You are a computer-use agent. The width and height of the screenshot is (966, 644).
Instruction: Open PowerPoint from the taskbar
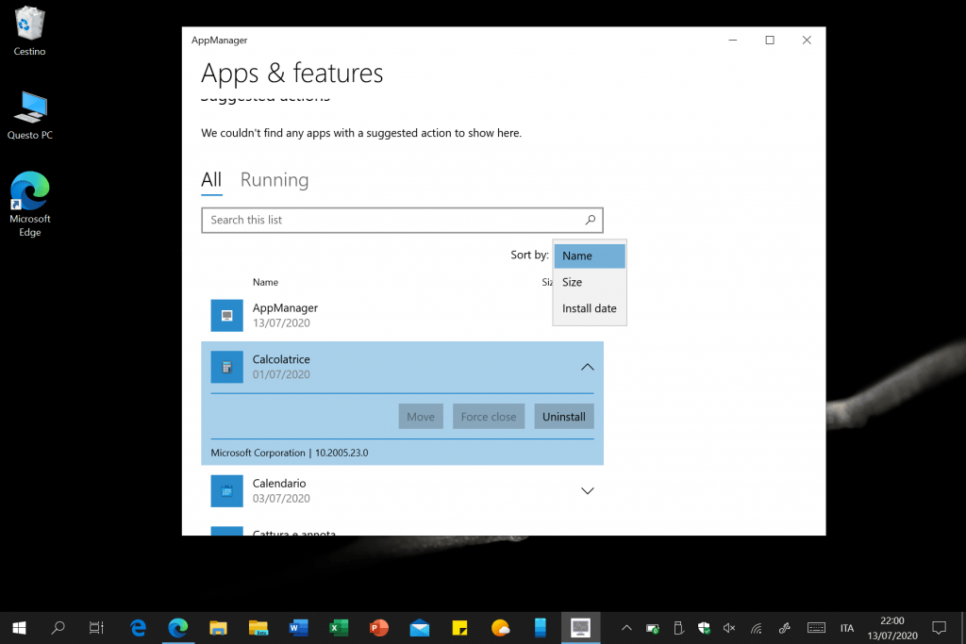click(379, 627)
